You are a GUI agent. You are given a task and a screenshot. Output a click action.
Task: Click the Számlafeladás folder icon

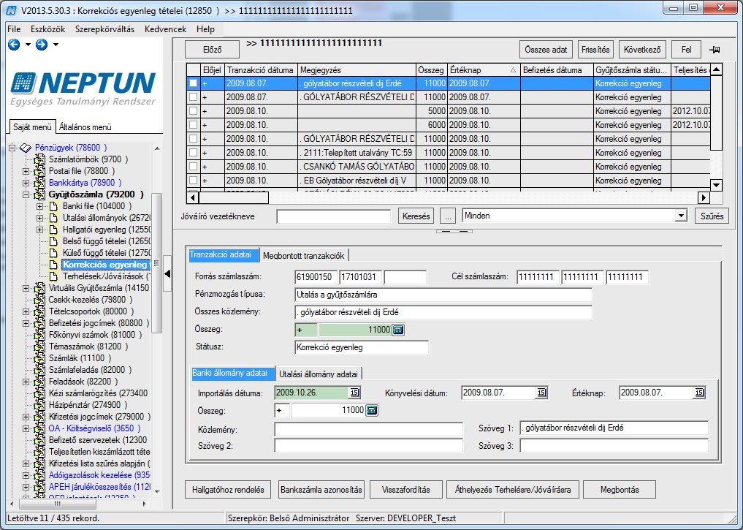(x=39, y=370)
